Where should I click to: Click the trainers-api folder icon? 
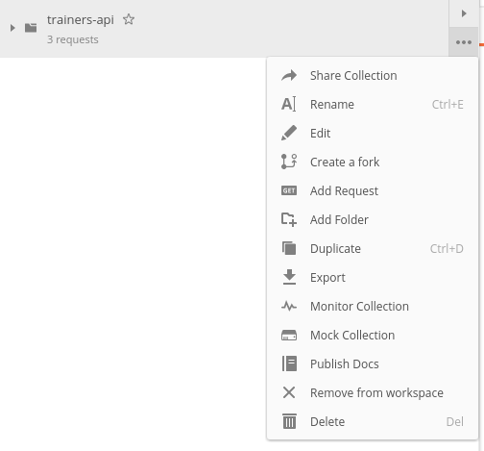pyautogui.click(x=31, y=28)
